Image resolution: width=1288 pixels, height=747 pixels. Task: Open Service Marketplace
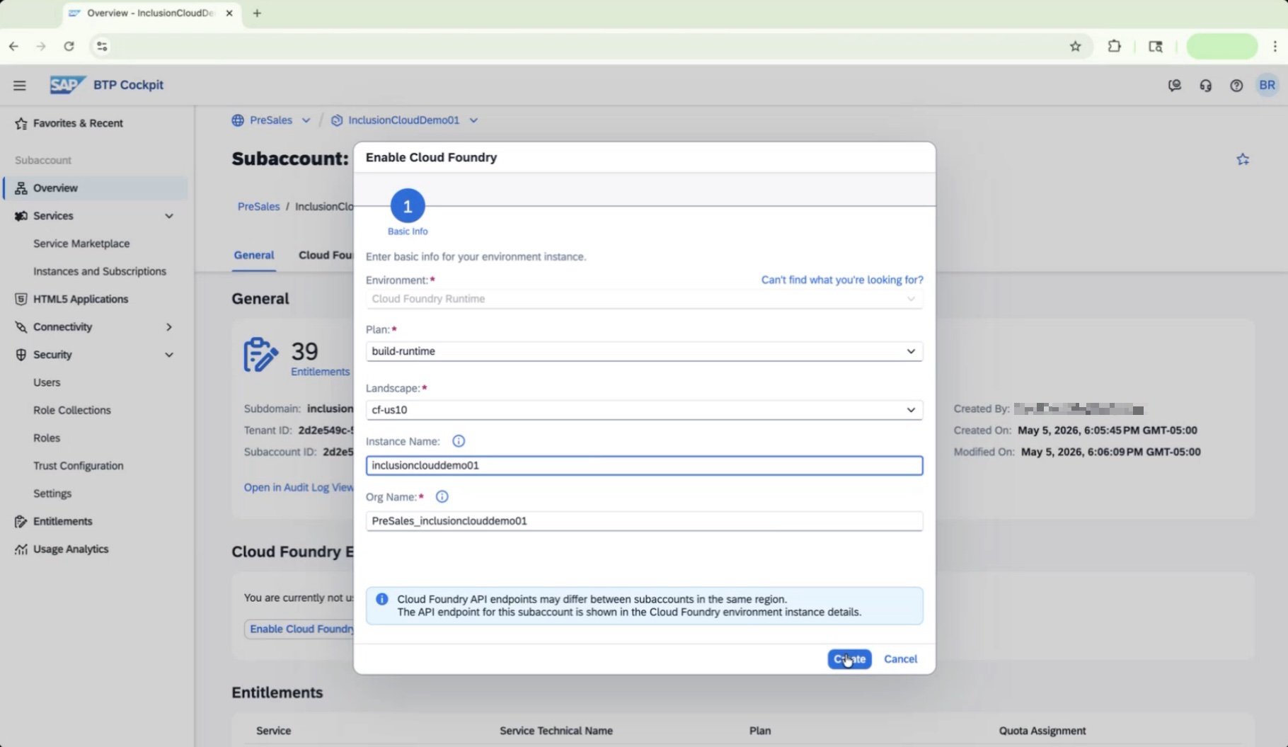[x=81, y=244]
